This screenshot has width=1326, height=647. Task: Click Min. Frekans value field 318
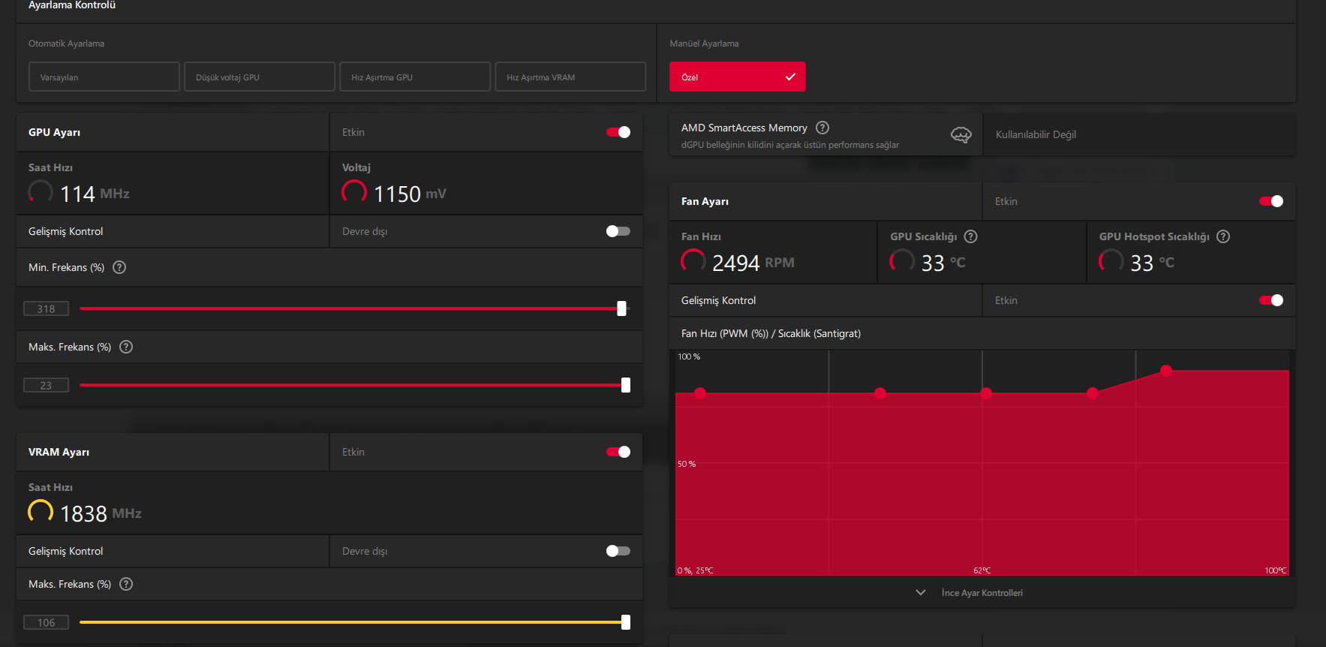[46, 308]
